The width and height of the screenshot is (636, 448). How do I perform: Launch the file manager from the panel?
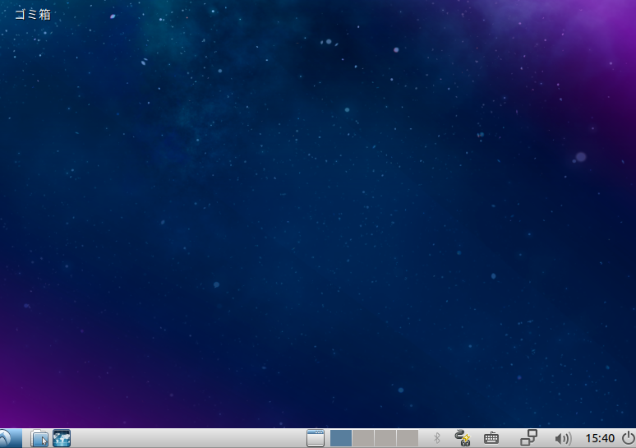pos(39,438)
